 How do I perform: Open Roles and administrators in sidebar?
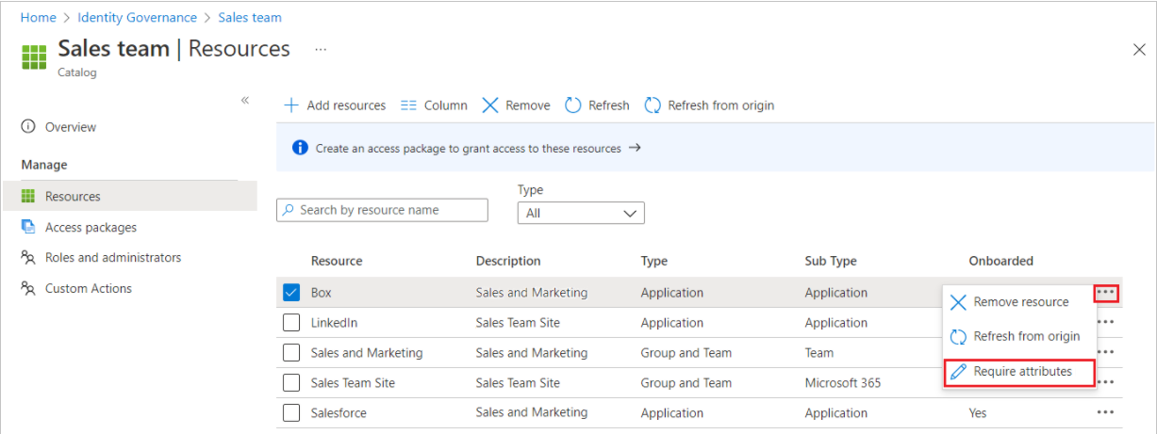point(112,257)
